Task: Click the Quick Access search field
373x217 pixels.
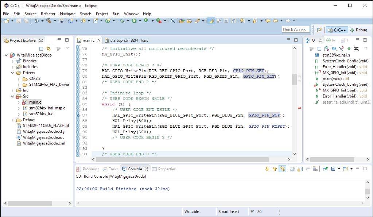Action: (x=296, y=30)
